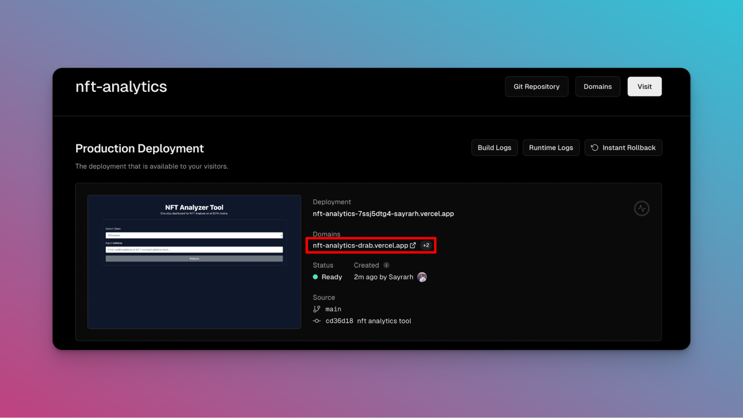Image resolution: width=743 pixels, height=418 pixels.
Task: Open Build Logs
Action: click(494, 148)
